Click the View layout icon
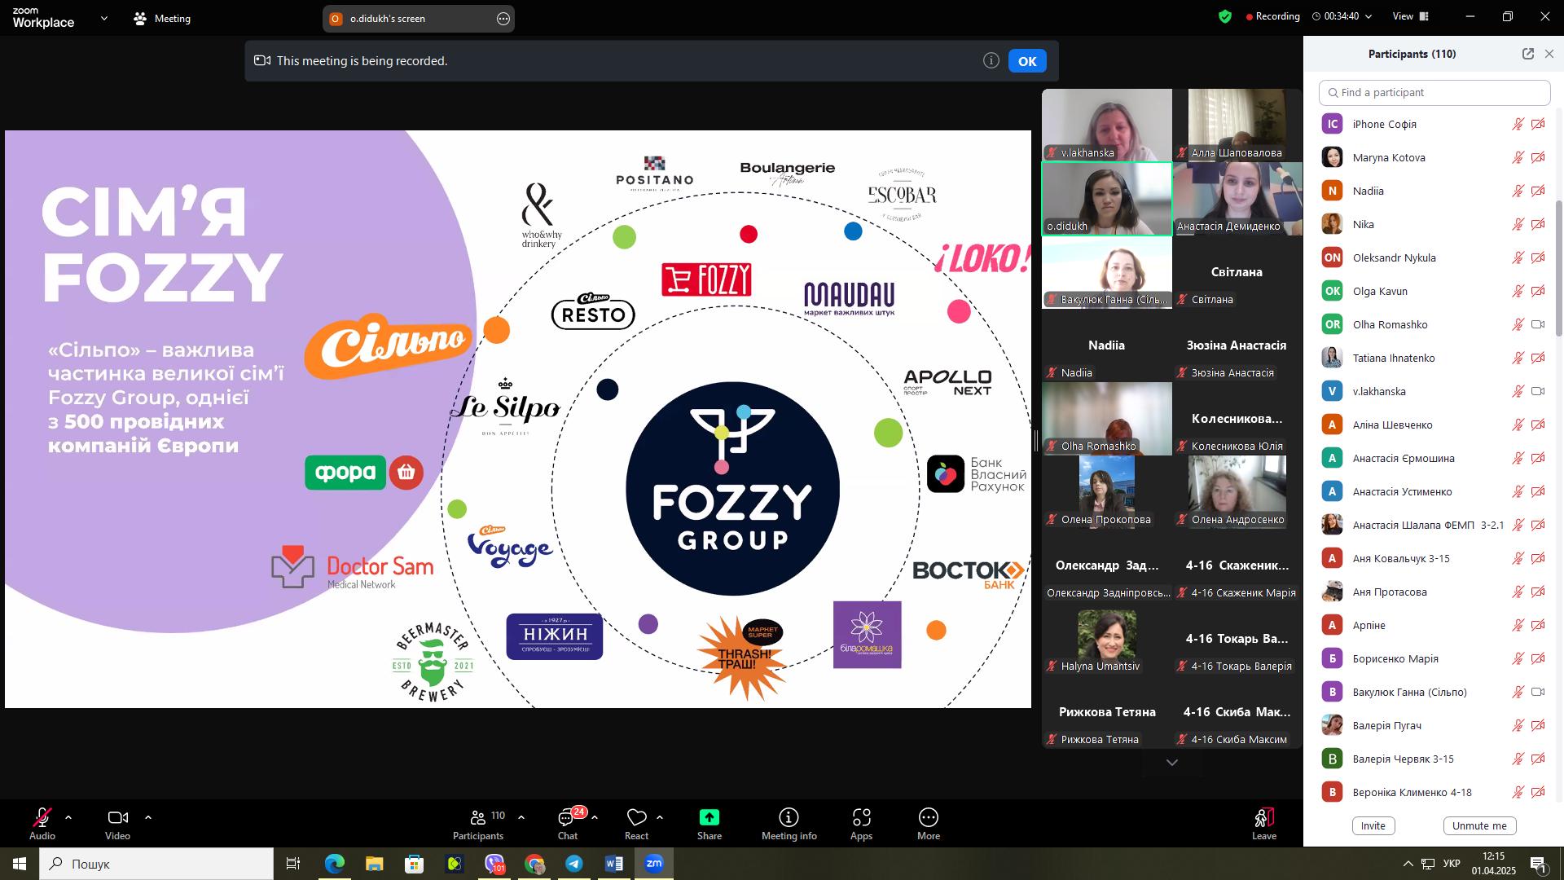Viewport: 1564px width, 880px height. point(1424,16)
